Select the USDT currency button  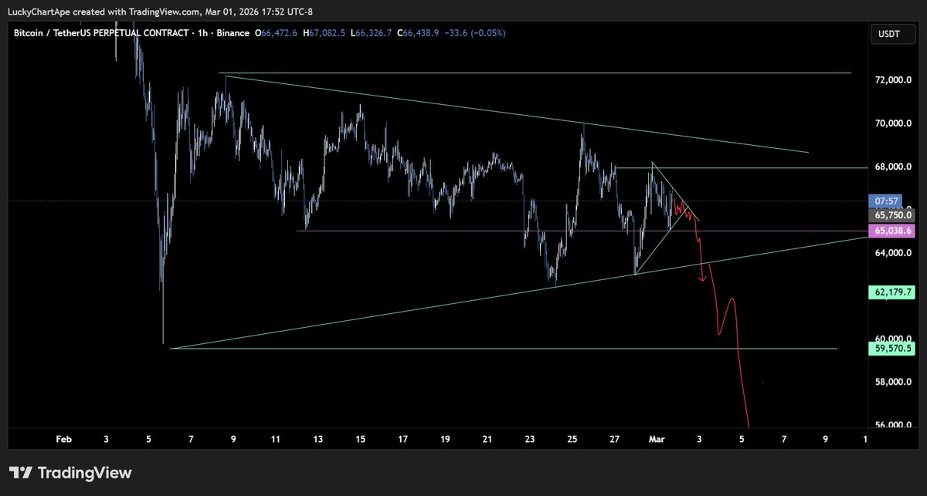click(x=892, y=33)
